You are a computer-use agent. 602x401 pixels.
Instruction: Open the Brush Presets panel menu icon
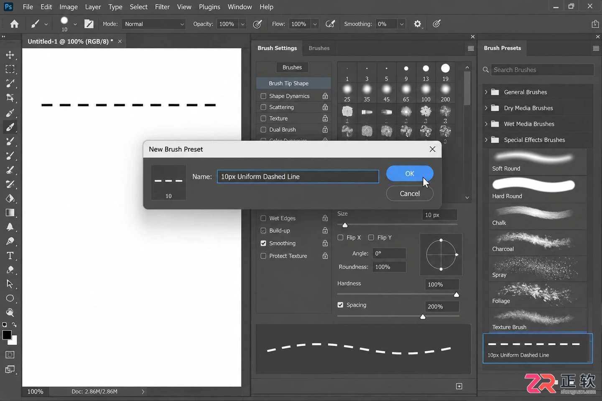point(596,48)
